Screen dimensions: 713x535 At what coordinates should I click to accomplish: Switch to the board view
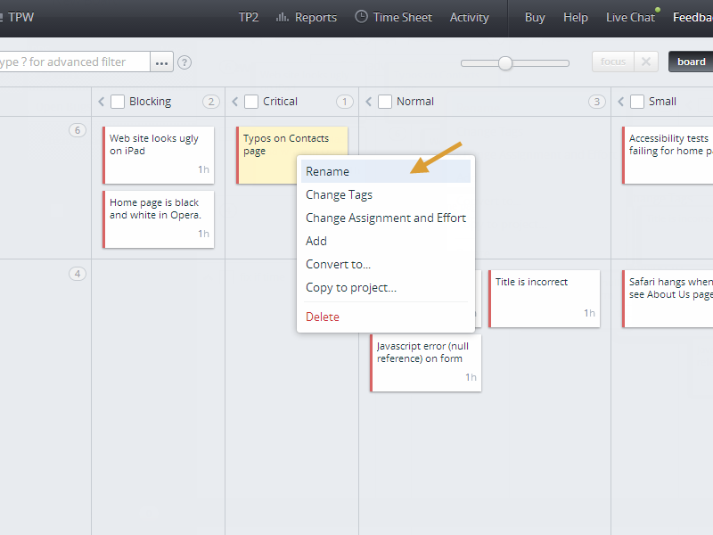click(x=692, y=62)
